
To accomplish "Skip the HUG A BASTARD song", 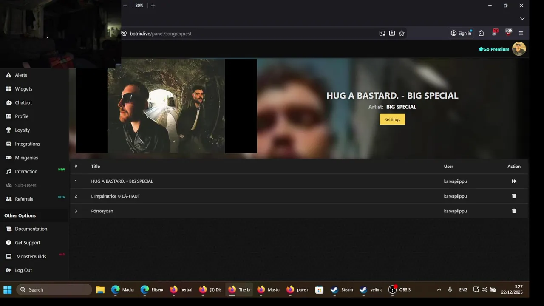I will [x=514, y=181].
